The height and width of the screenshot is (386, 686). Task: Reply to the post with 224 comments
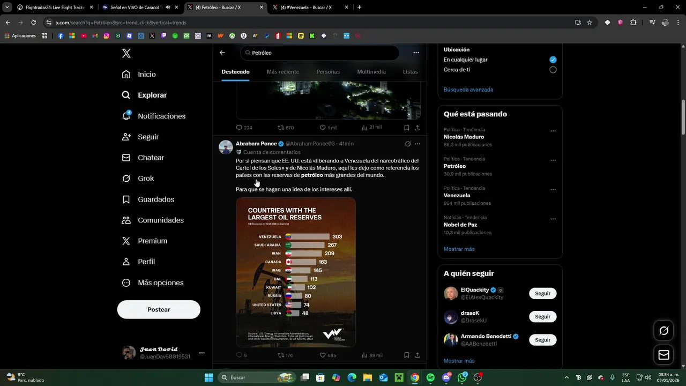(244, 128)
